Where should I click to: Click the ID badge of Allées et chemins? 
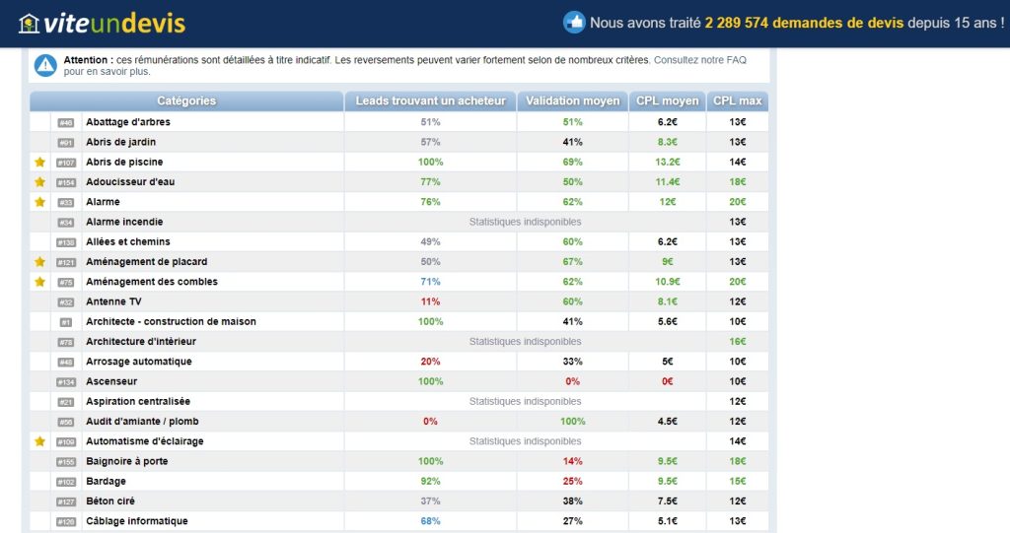[66, 242]
